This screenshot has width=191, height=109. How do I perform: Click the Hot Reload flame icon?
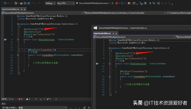point(116,3)
